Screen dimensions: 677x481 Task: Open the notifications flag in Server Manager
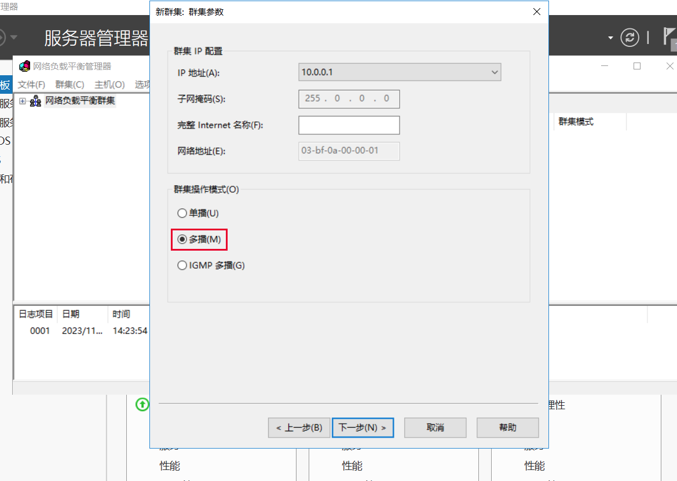pyautogui.click(x=670, y=38)
